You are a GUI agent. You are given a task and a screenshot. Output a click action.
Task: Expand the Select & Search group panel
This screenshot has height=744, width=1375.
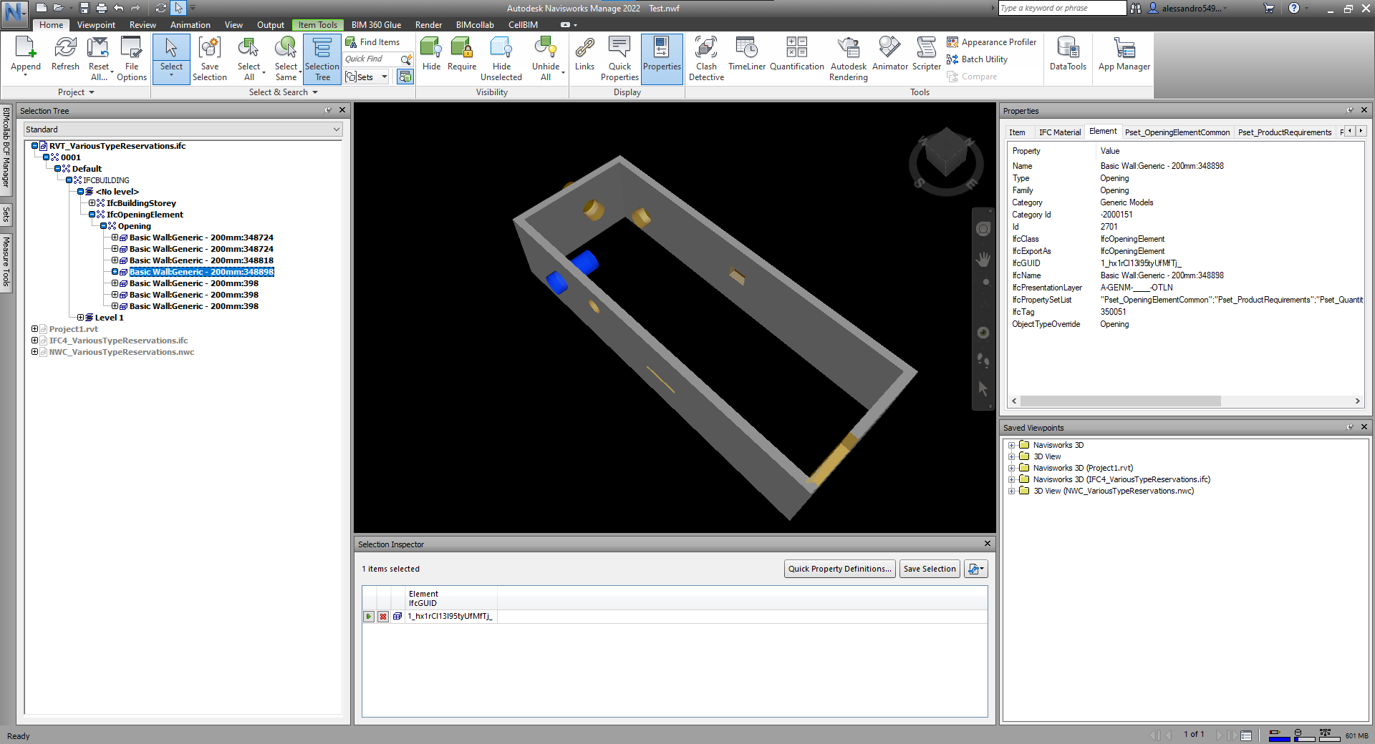283,92
